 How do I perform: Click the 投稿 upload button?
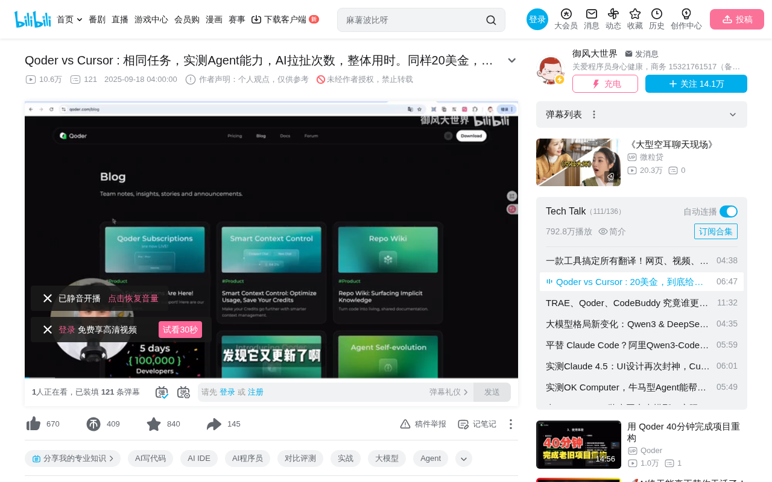tap(737, 19)
